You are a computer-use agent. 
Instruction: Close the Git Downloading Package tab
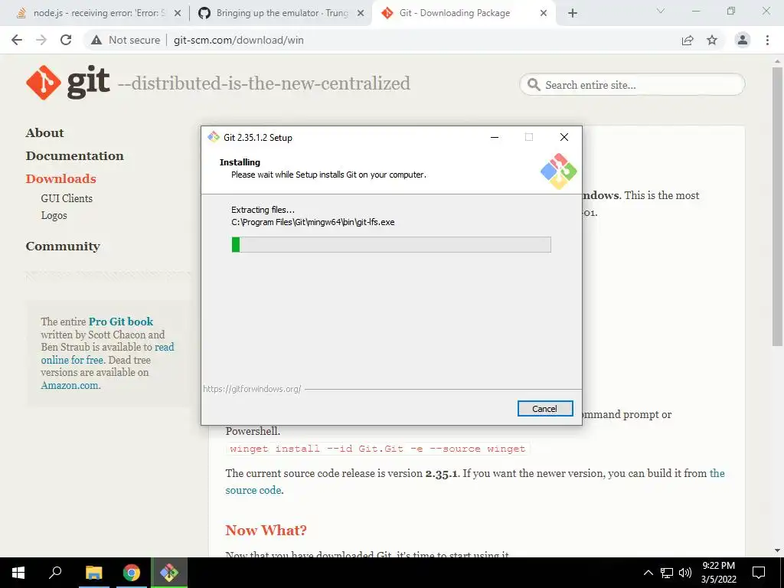click(x=544, y=13)
